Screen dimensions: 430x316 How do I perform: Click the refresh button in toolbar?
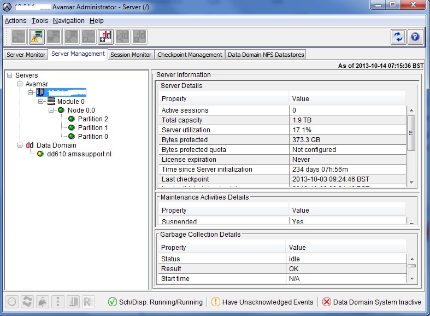398,37
